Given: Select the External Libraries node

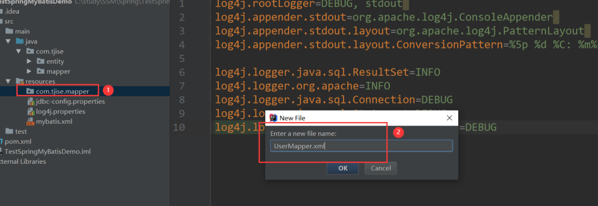Looking at the screenshot, I should 23,161.
